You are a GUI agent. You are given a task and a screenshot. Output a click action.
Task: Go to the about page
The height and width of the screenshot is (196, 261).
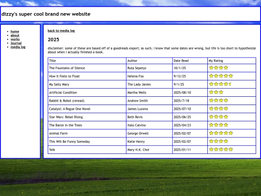15,35
